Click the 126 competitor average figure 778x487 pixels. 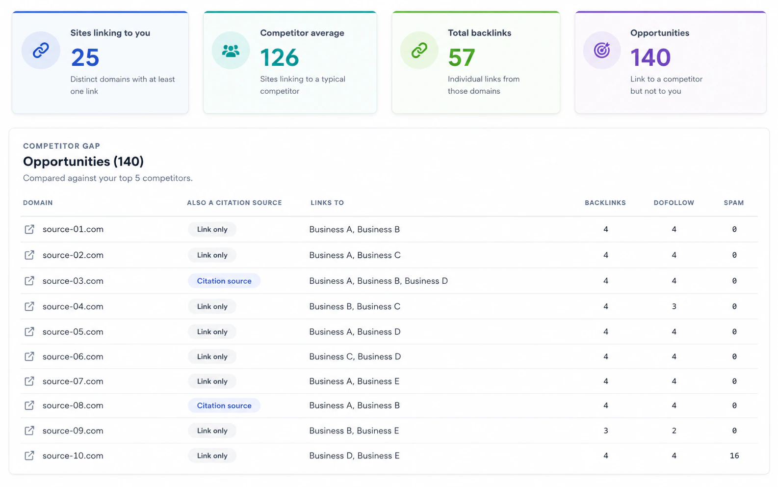280,57
